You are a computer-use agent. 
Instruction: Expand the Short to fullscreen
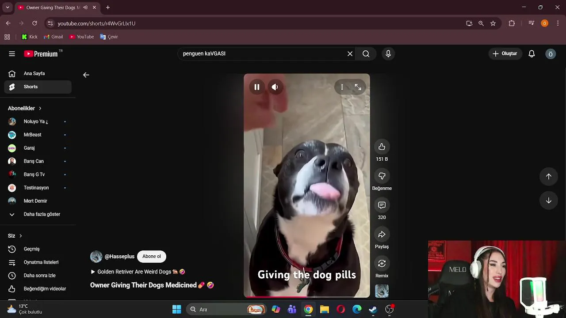pyautogui.click(x=358, y=87)
